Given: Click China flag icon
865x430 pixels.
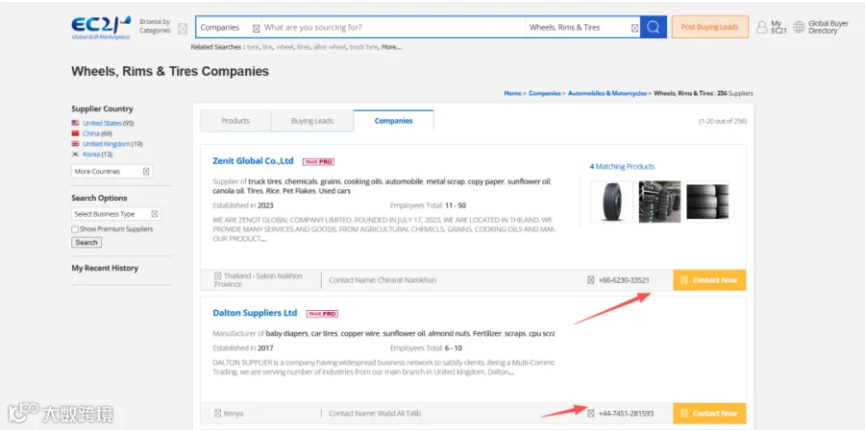Looking at the screenshot, I should pos(75,133).
